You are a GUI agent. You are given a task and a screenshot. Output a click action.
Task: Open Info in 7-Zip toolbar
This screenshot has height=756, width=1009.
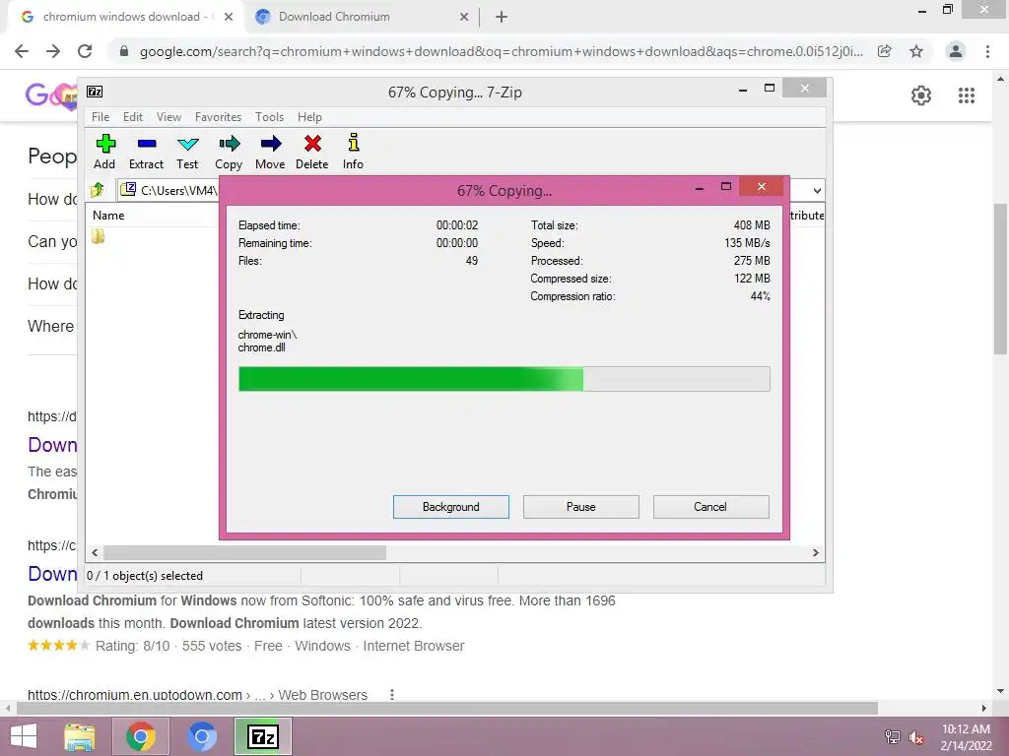pos(353,152)
